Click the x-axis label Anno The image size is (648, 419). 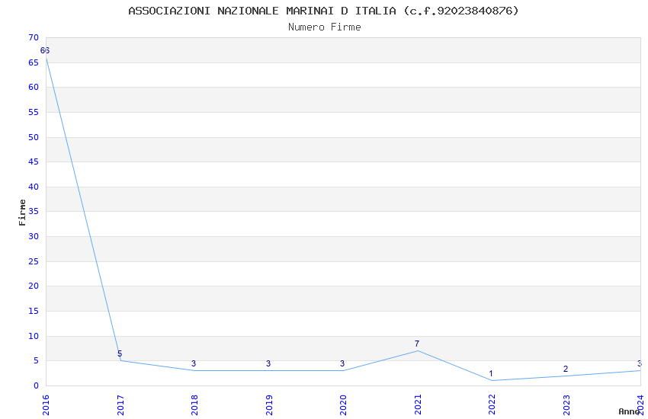point(629,411)
